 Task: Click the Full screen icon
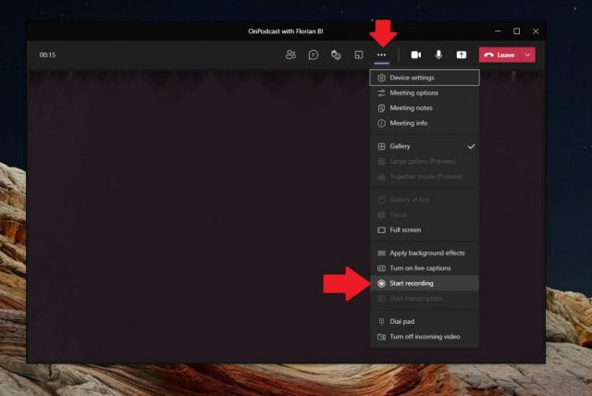click(x=381, y=229)
